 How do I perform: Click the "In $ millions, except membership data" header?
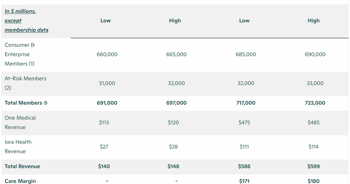tap(27, 21)
